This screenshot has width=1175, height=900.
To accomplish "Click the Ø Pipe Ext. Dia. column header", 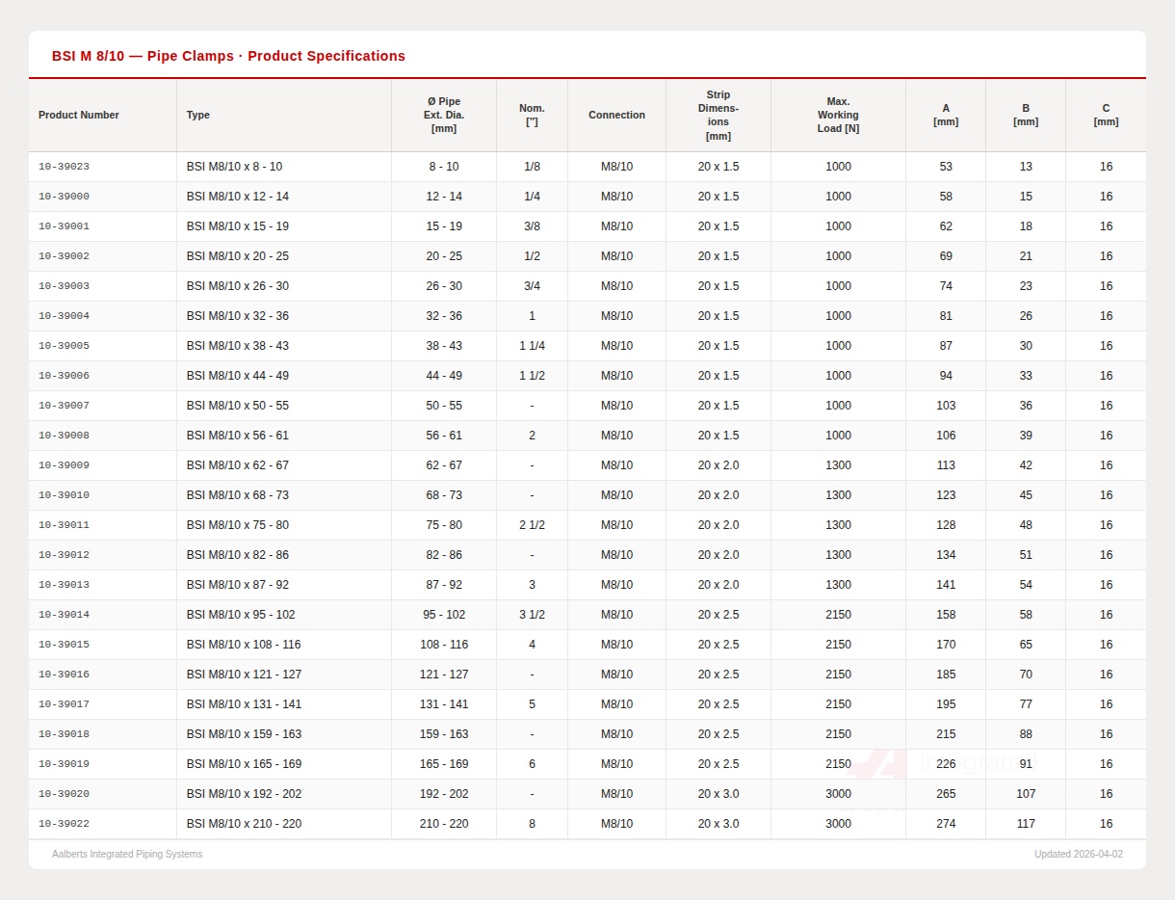I will 444,115.
